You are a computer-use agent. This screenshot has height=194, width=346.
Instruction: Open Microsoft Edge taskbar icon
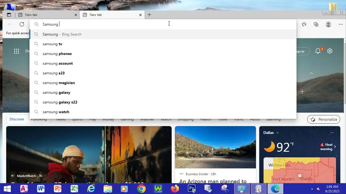(x=275, y=189)
